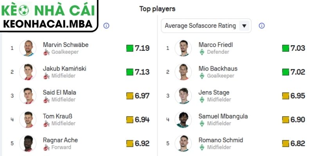This screenshot has width=313, height=156.
Task: Click the yellow 6.82 rating badge
Action: tap(293, 144)
